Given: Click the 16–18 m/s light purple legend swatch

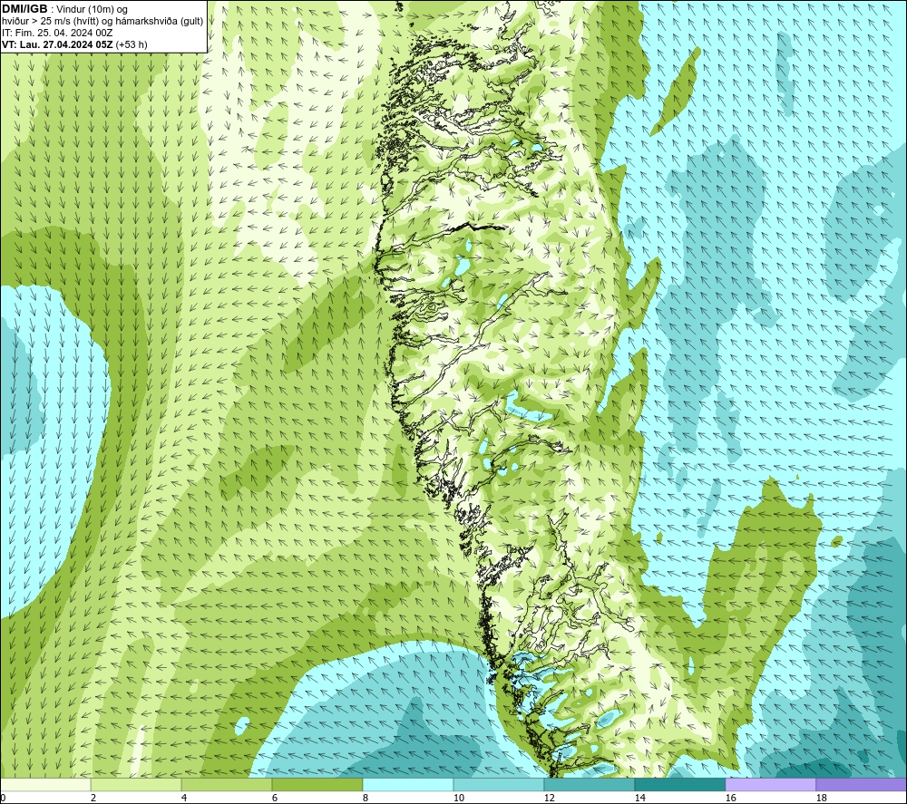Looking at the screenshot, I should point(770,784).
